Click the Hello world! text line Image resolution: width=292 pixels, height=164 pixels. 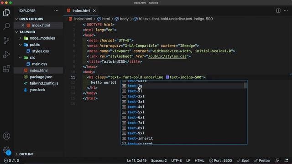pos(104,82)
